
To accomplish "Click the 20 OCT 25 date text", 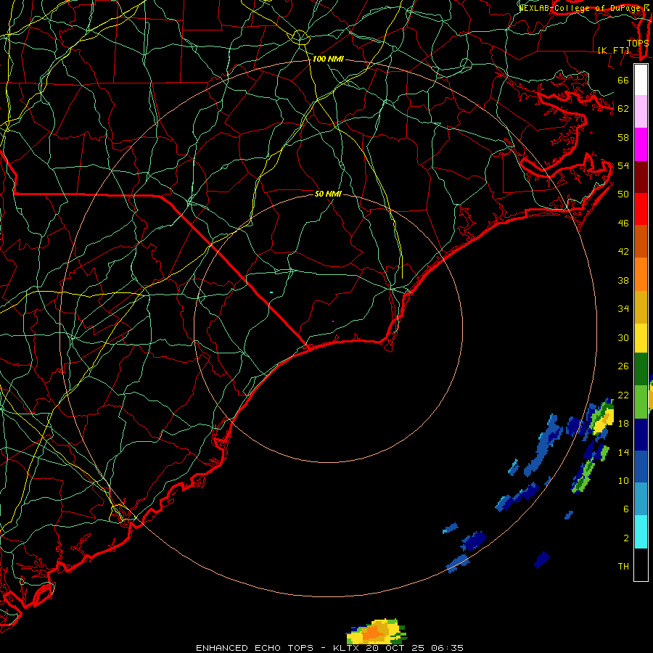I will tap(395, 648).
